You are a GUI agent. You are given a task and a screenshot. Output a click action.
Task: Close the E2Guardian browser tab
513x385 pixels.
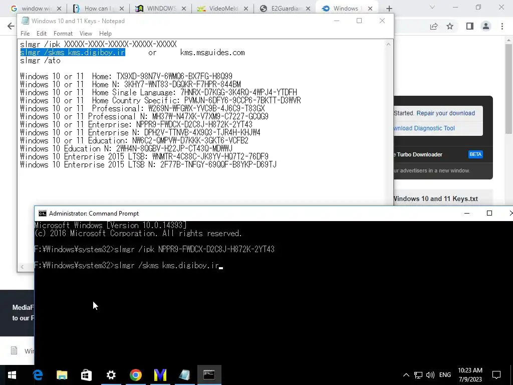click(308, 9)
